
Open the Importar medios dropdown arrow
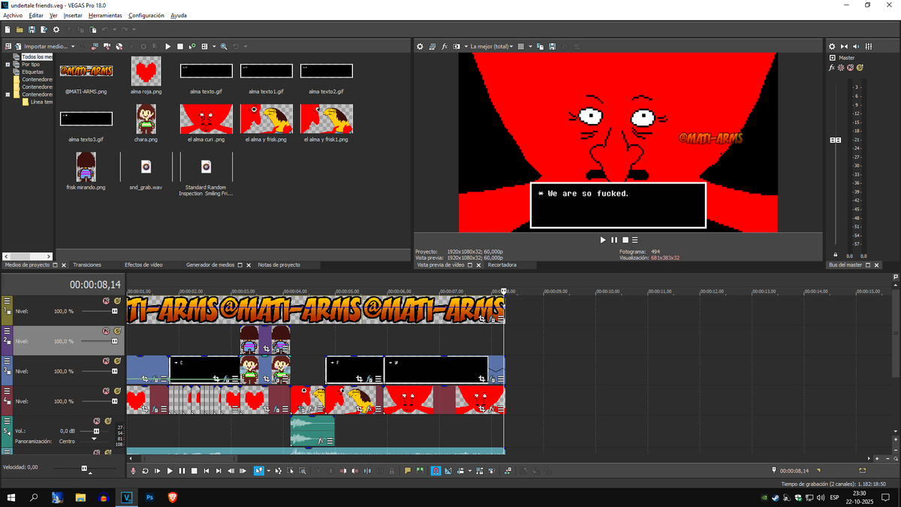click(x=73, y=47)
